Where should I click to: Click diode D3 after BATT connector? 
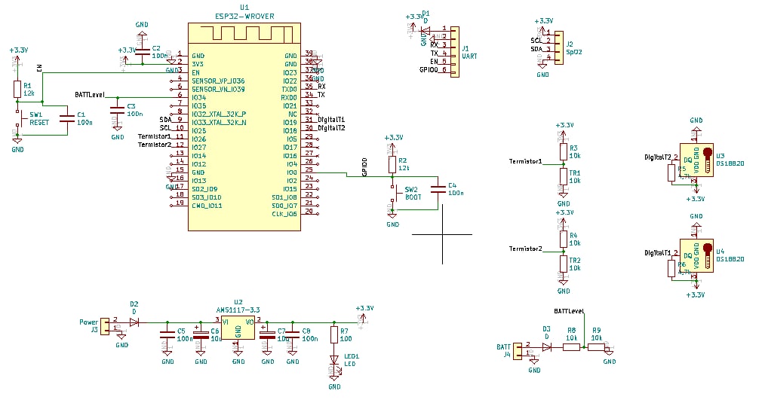(547, 347)
